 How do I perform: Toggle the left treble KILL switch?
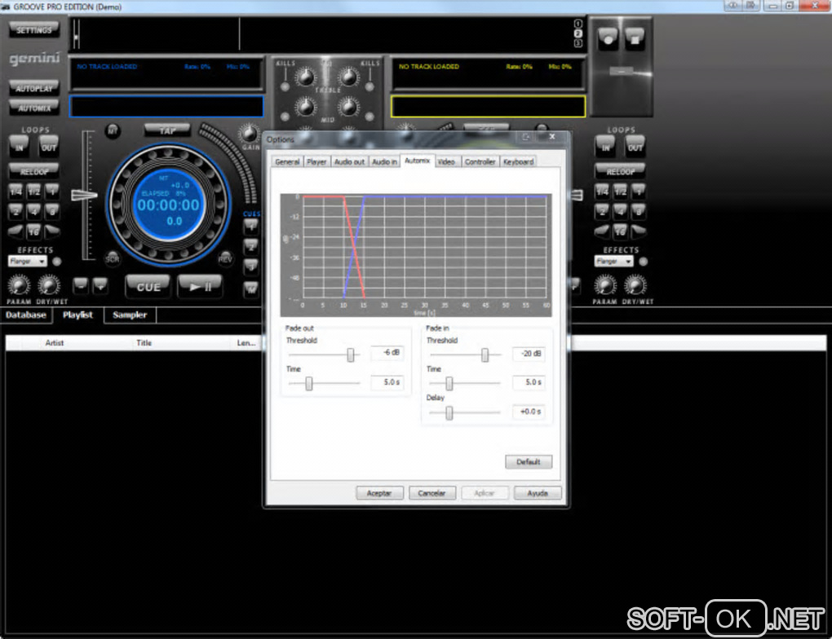pyautogui.click(x=285, y=86)
